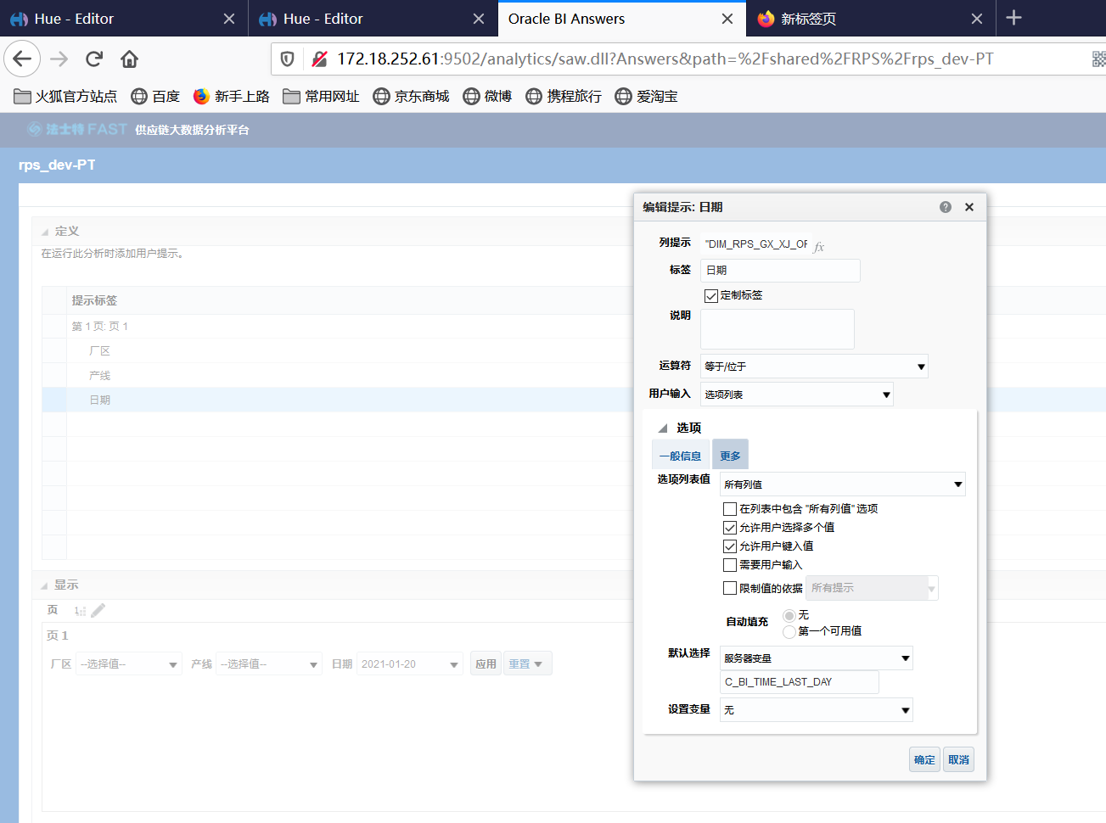Image resolution: width=1106 pixels, height=823 pixels.
Task: Open the formula editor via fx icon
Action: pyautogui.click(x=818, y=246)
